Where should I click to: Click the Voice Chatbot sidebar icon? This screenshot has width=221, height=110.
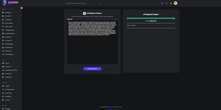click(x=3, y=23)
